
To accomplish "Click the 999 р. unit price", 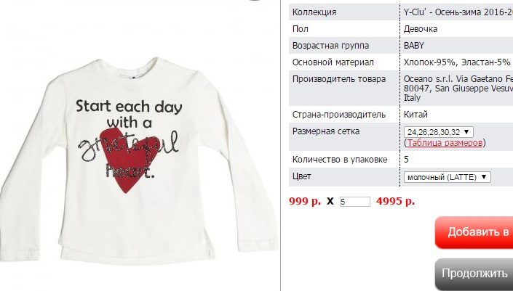I will tap(305, 201).
